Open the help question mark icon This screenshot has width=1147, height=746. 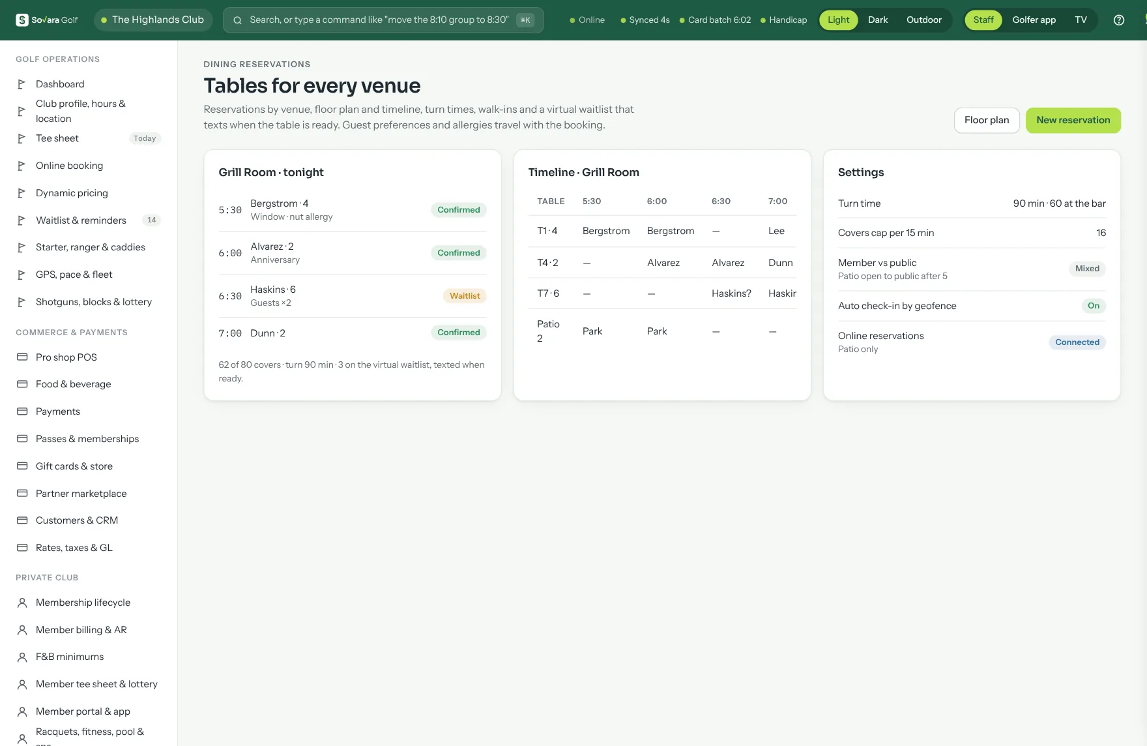tap(1119, 20)
